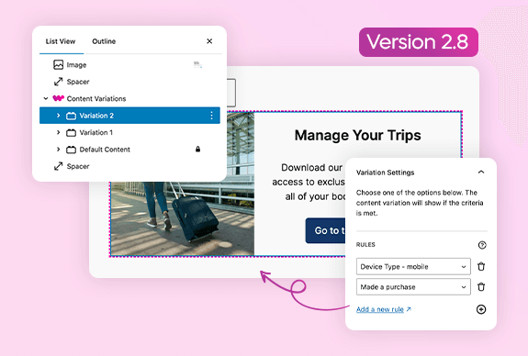Switch to the Outline tab
528x356 pixels.
104,41
